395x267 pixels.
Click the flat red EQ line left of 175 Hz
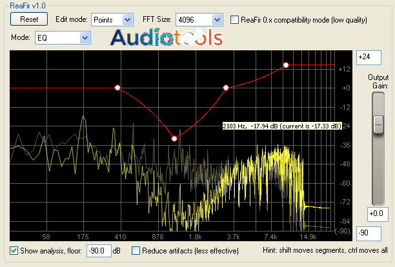point(28,88)
